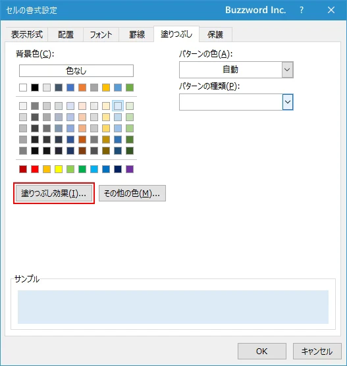
Task: Open the フォント tab
Action: tap(101, 34)
